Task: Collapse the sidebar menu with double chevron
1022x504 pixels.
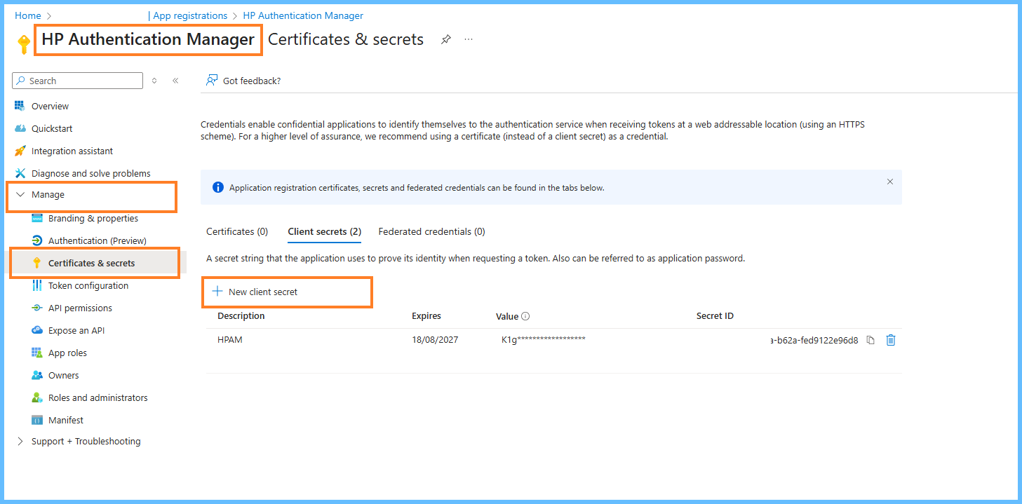Action: click(x=175, y=81)
